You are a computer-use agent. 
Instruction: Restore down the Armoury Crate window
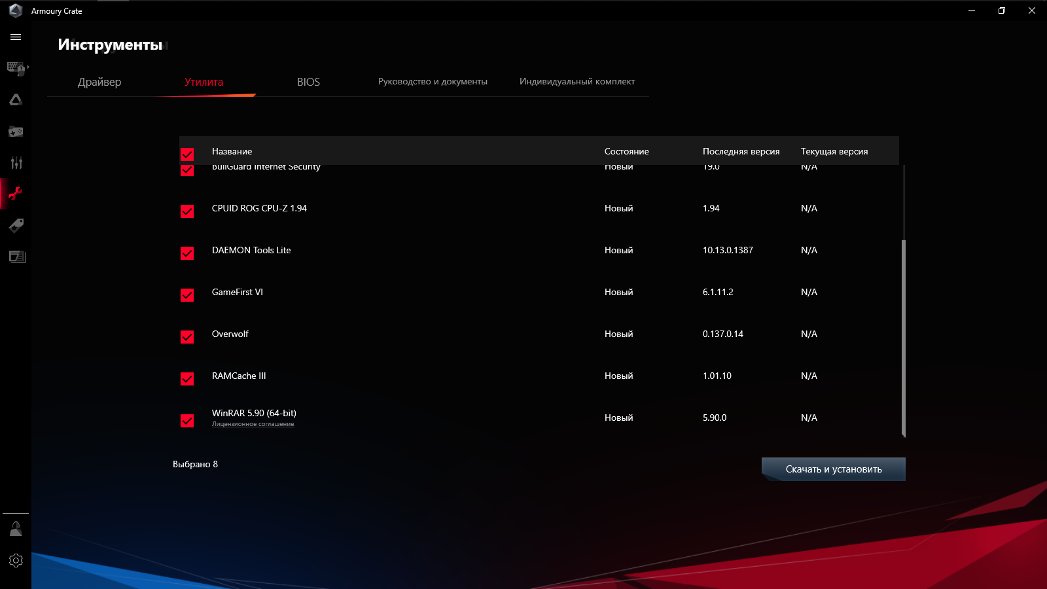coord(1002,10)
